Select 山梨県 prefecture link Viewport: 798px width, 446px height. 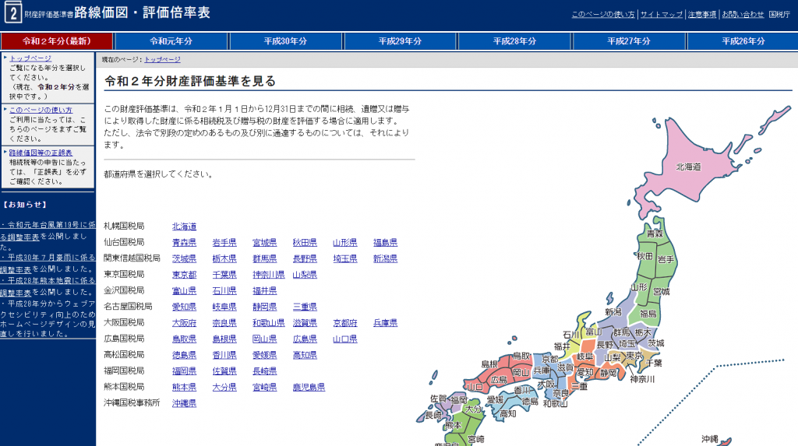coord(305,275)
